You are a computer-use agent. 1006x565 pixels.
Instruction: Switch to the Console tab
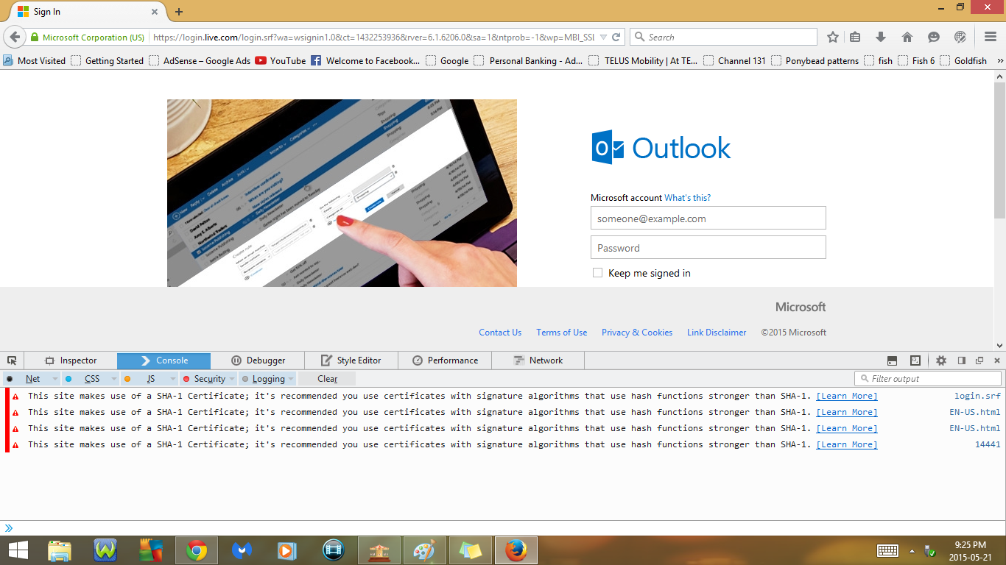tap(163, 360)
